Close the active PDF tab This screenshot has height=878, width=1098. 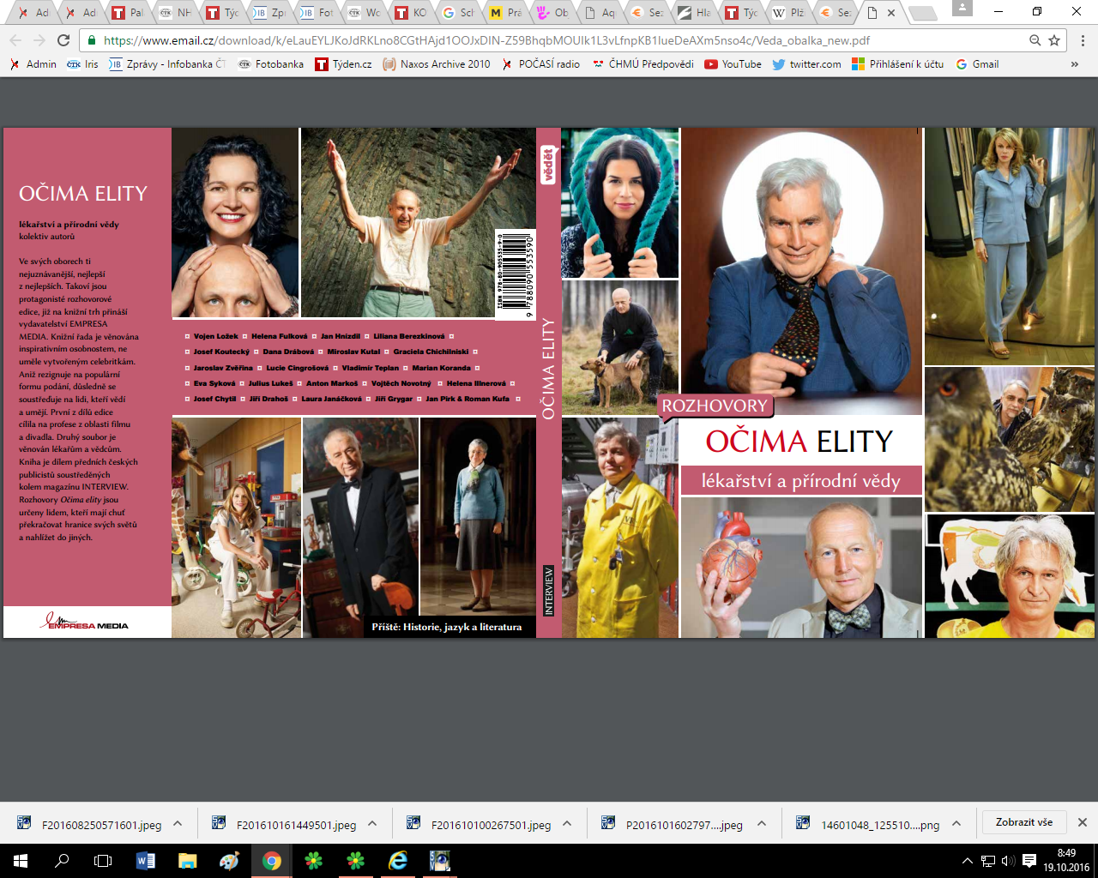(x=891, y=13)
